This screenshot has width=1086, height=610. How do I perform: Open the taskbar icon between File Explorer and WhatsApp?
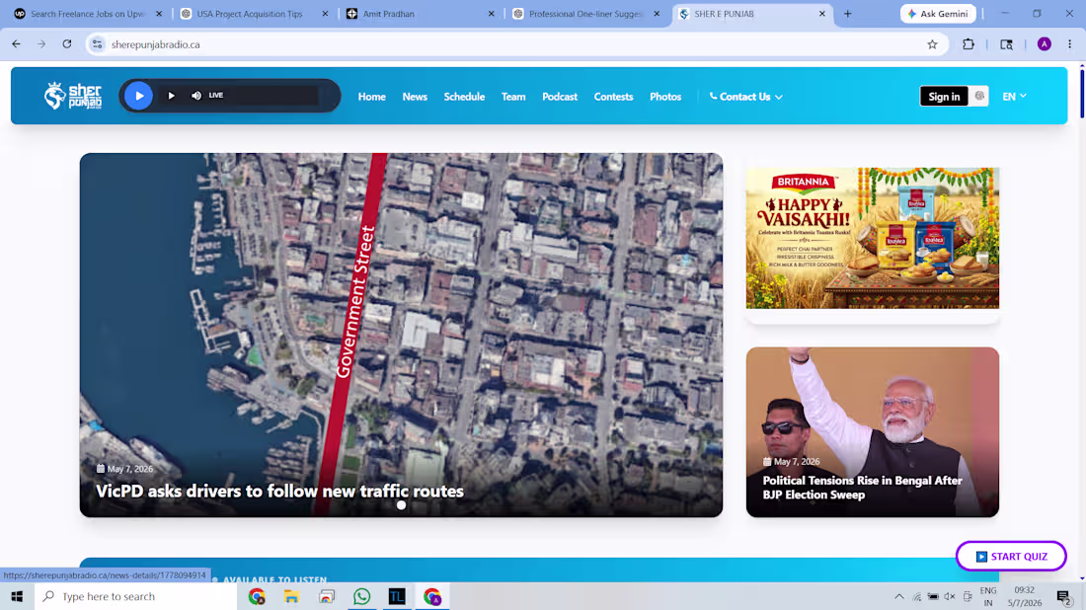pyautogui.click(x=327, y=596)
